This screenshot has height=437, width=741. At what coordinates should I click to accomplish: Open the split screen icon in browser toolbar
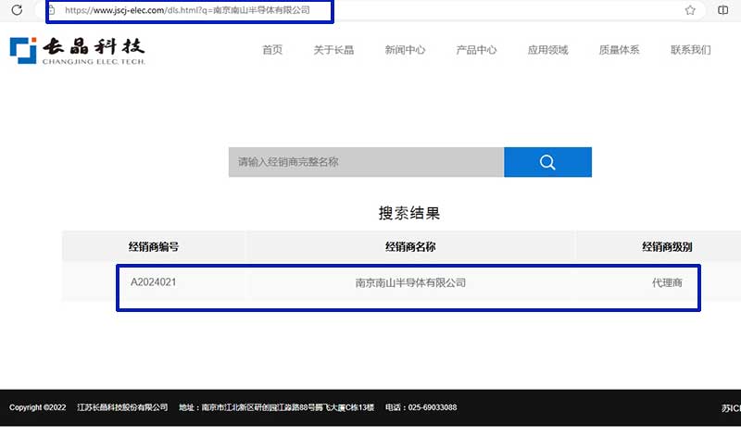pos(723,10)
